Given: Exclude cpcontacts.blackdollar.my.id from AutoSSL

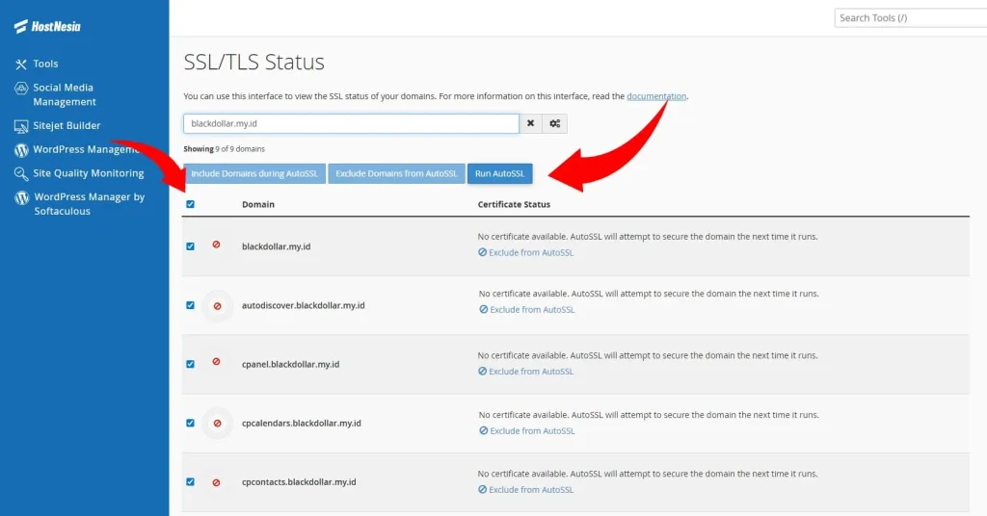Looking at the screenshot, I should tap(525, 490).
